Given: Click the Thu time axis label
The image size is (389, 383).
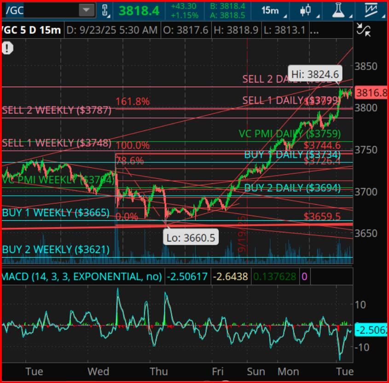Looking at the screenshot, I should 159,371.
